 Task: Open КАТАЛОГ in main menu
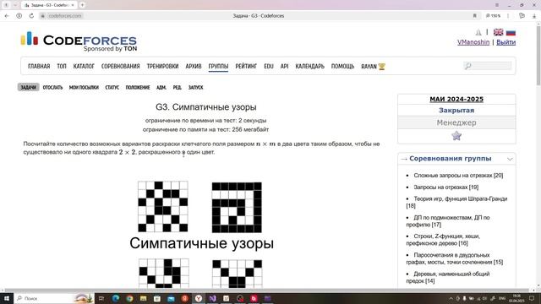pyautogui.click(x=84, y=66)
